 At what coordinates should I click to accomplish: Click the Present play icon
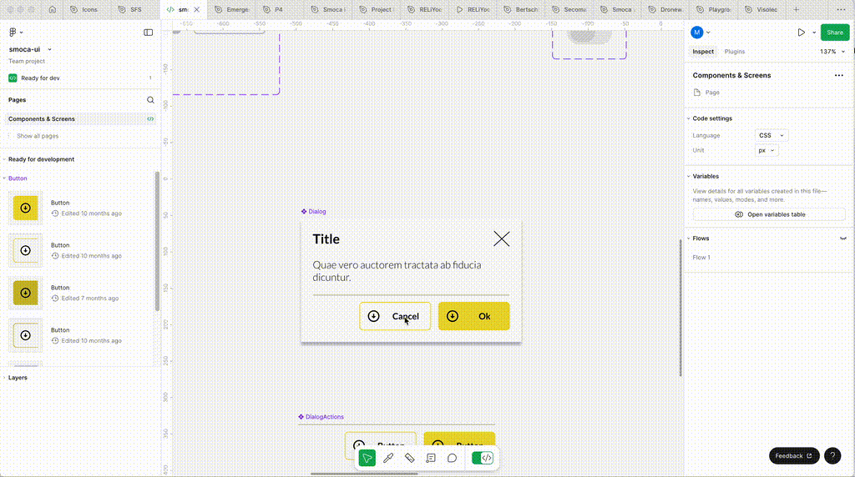pyautogui.click(x=801, y=33)
